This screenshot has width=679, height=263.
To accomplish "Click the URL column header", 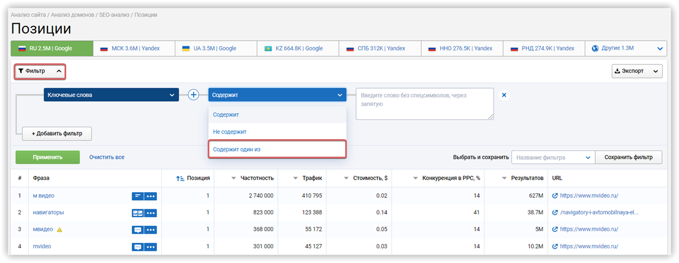I will pos(557,178).
